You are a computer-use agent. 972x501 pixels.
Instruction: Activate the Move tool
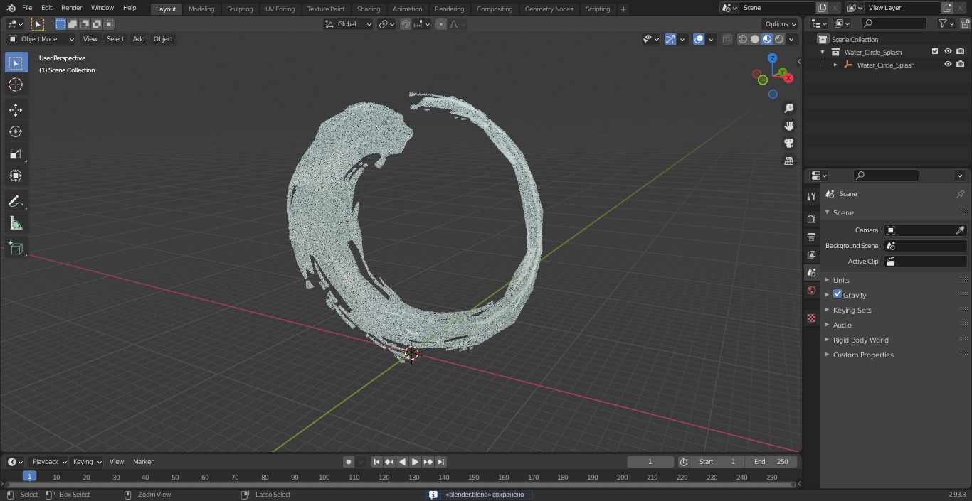click(x=16, y=109)
